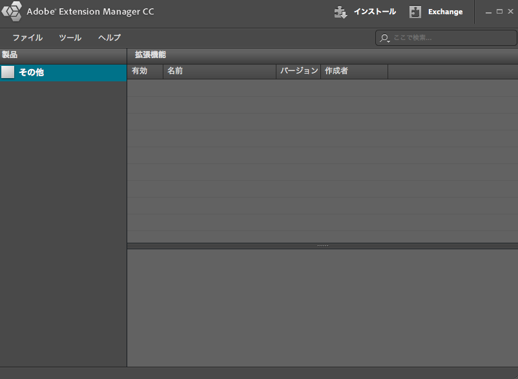Click the Exchange text button
The image size is (518, 379).
[445, 12]
